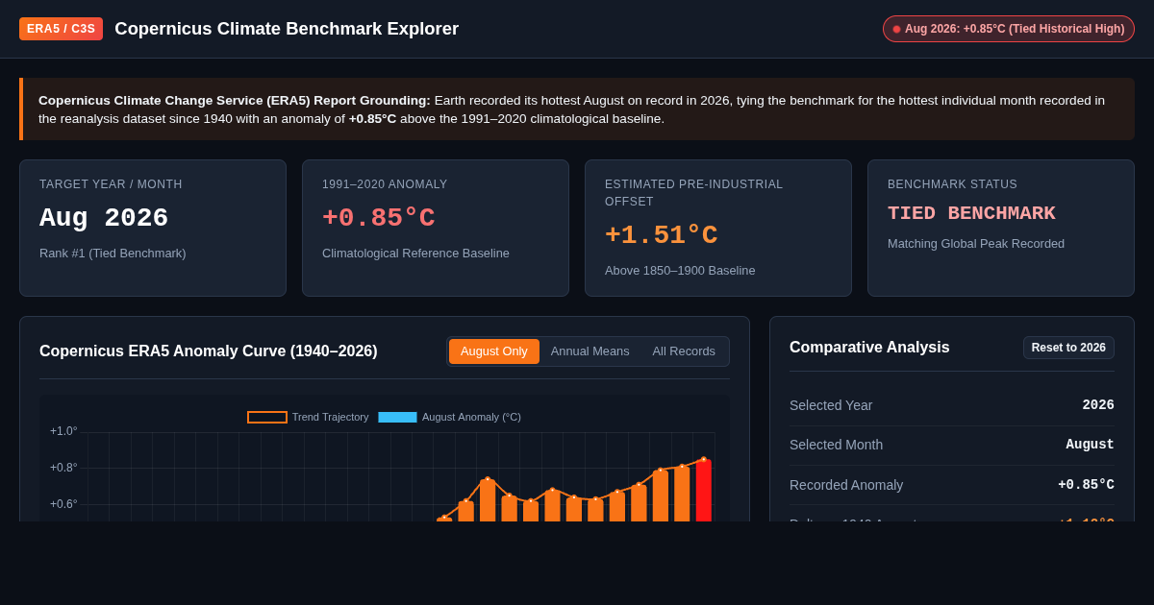Select the August Only tab
Viewport: 1154px width, 605px height.
click(494, 351)
